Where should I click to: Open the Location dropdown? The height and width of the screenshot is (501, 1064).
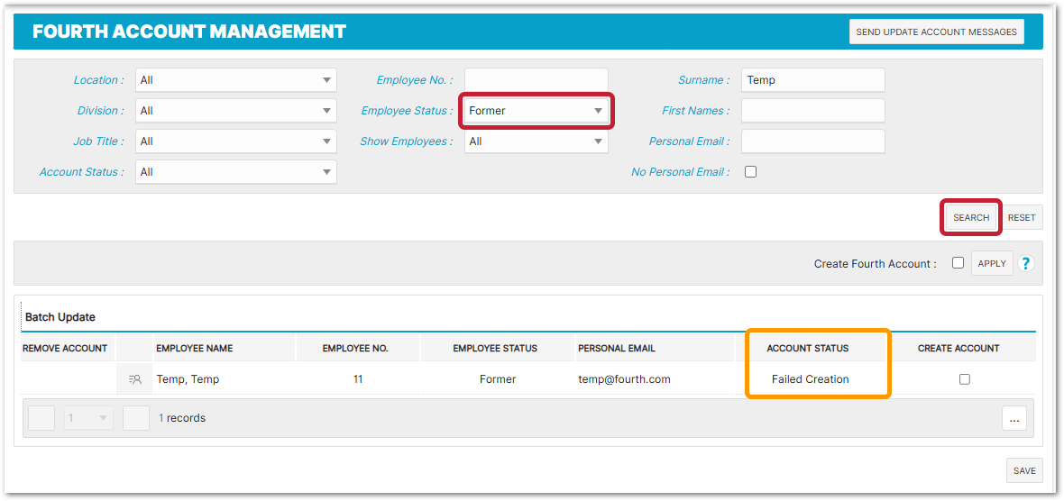point(235,80)
